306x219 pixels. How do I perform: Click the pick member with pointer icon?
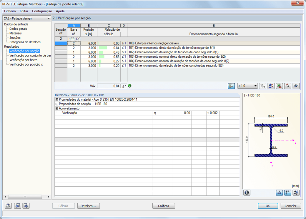[288, 86]
